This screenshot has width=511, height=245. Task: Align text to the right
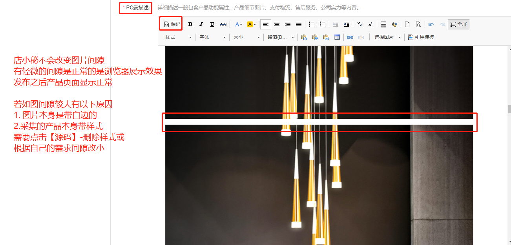288,24
